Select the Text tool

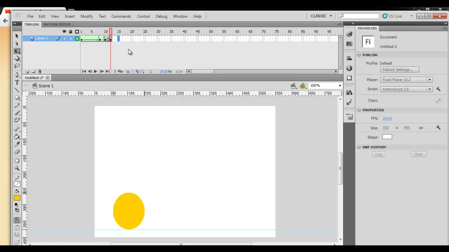[x=17, y=82]
